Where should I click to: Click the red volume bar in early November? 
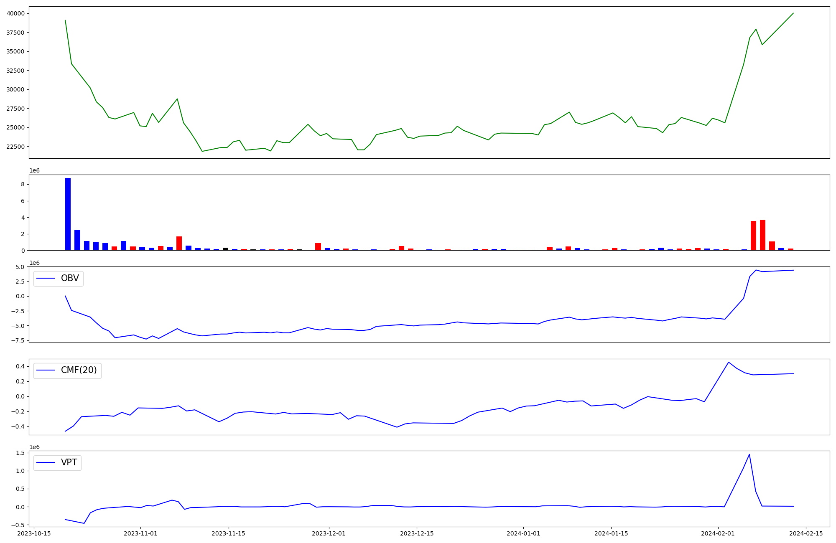click(x=179, y=243)
